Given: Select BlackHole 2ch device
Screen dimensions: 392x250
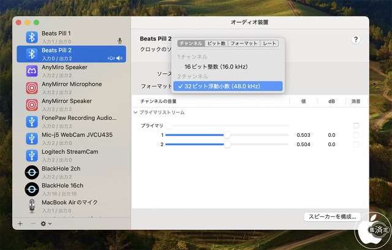Looking at the screenshot, I should (72, 172).
